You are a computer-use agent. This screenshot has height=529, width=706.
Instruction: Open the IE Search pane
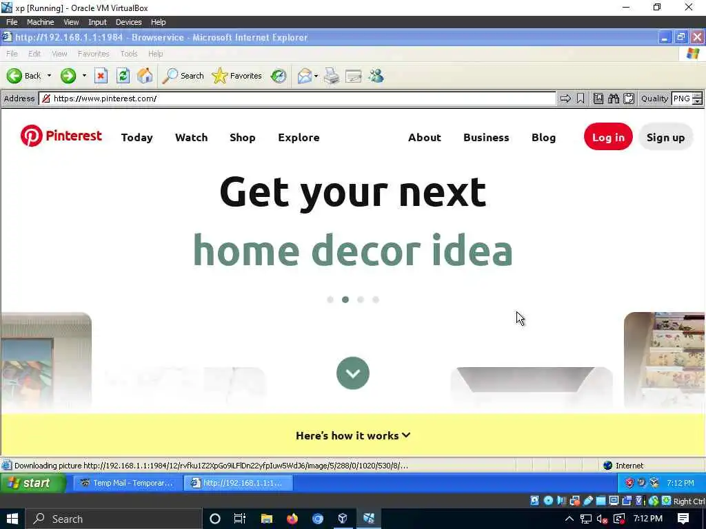coord(183,76)
